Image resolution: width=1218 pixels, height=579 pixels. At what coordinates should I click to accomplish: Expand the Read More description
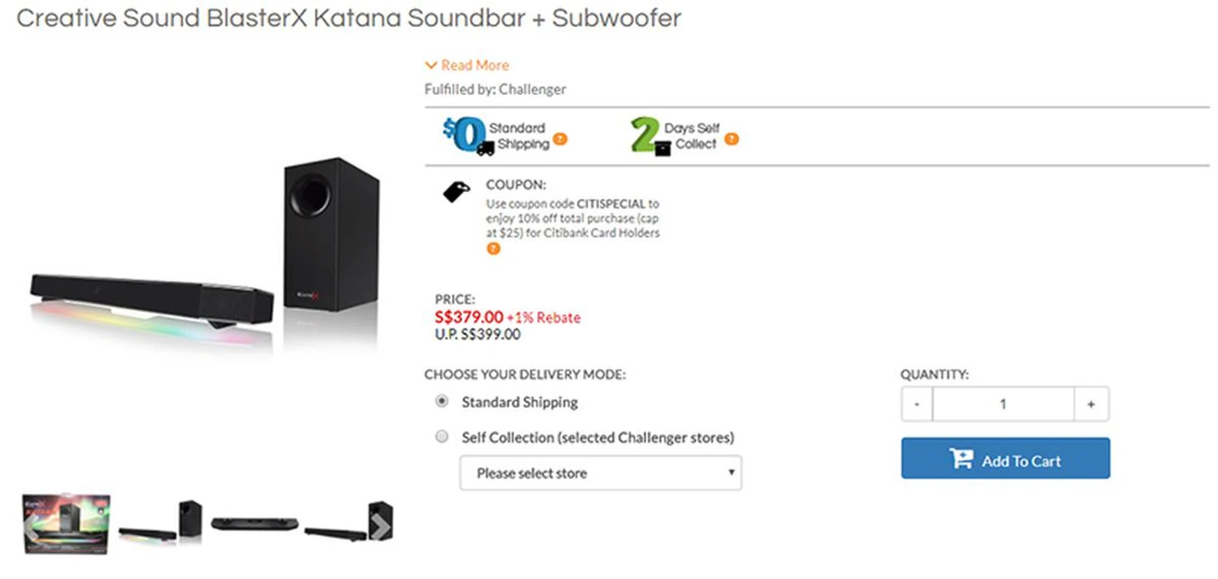point(467,65)
